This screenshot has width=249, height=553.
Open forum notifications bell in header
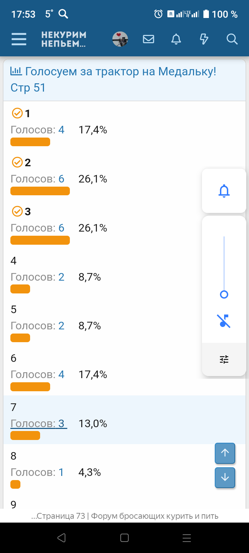(x=176, y=39)
